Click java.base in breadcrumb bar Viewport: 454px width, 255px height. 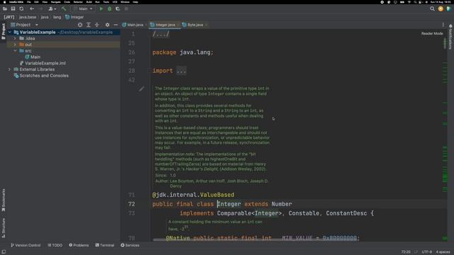click(x=28, y=17)
